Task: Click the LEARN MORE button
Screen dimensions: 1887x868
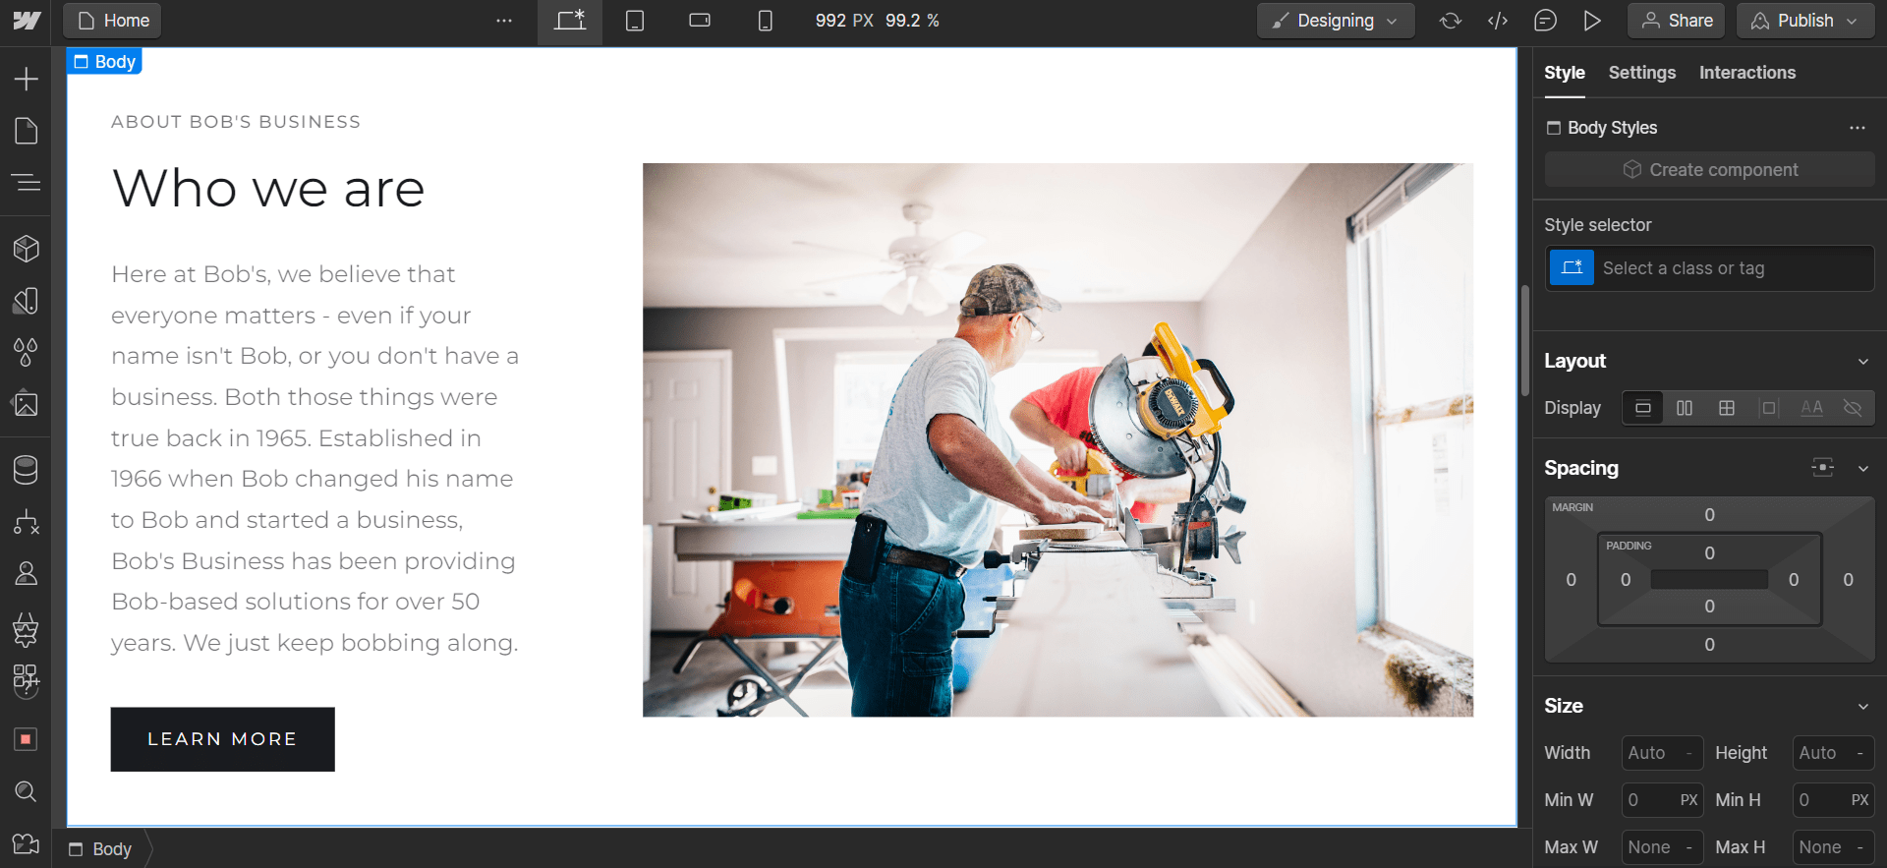Action: (x=222, y=739)
